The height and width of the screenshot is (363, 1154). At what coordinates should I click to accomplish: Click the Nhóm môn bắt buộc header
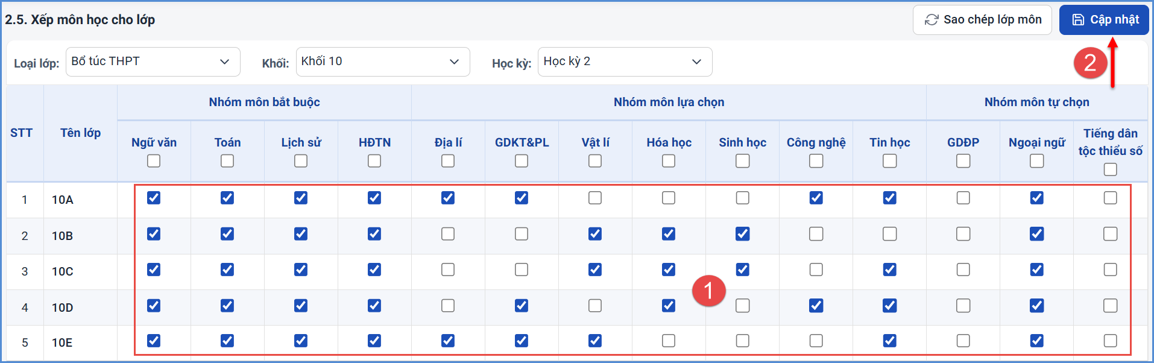coord(265,102)
